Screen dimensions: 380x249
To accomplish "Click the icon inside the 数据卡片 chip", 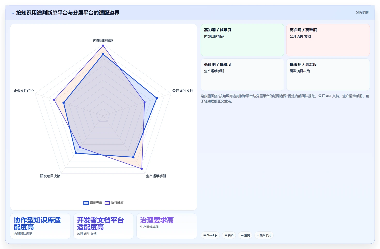I will pos(258,235).
